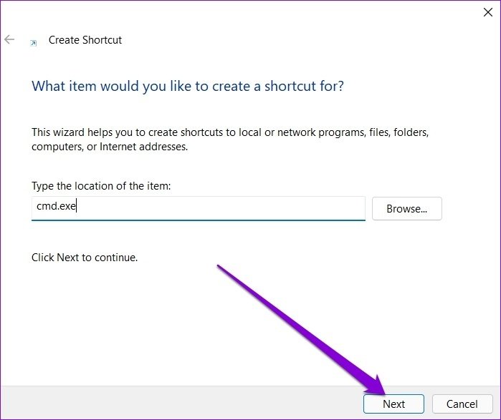Open the Browse... file picker

[406, 209]
